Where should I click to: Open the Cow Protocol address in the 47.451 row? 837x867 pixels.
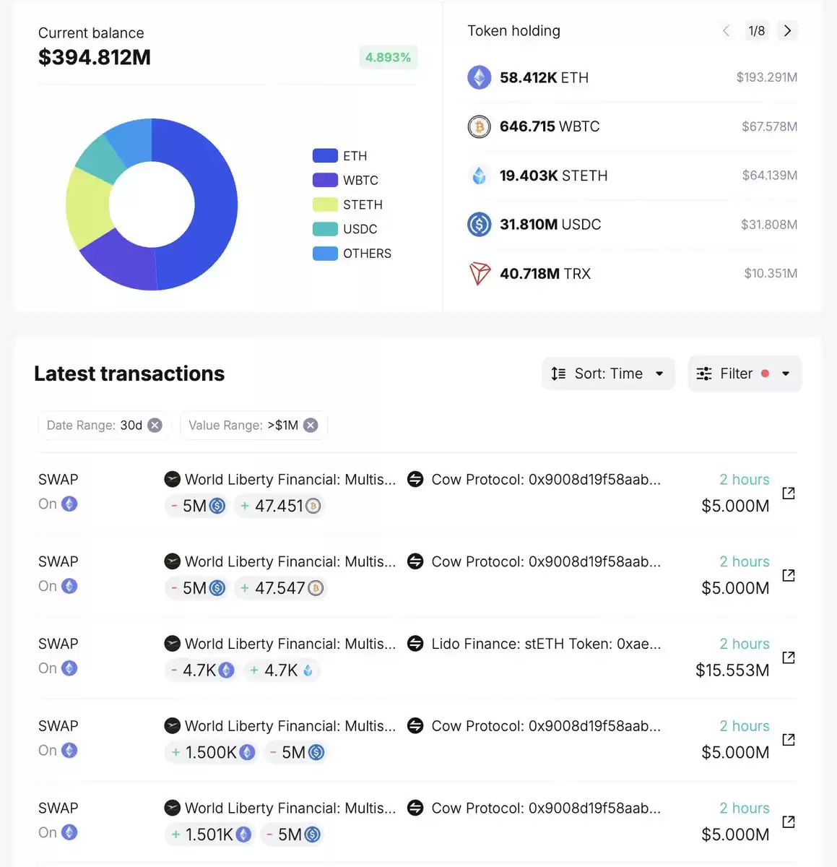tap(546, 480)
